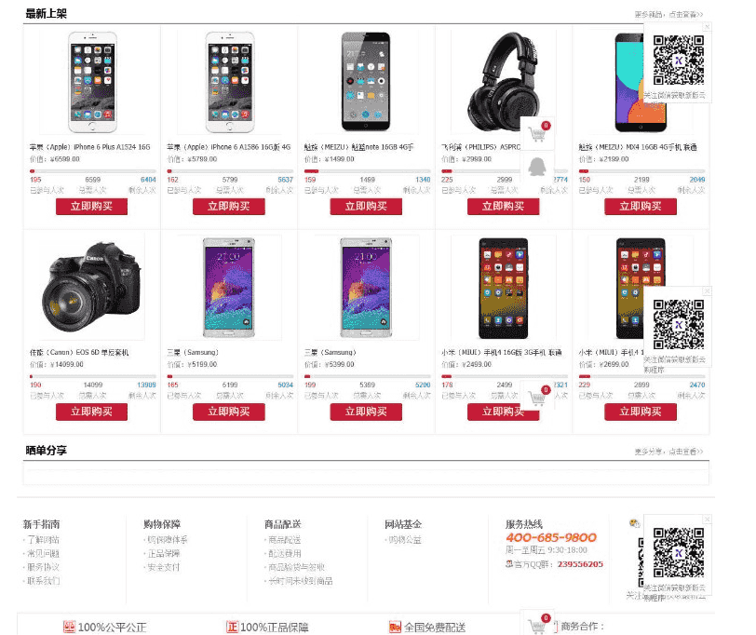Click the floating shopping cart icon beside the Philips headphones
The width and height of the screenshot is (756, 635).
pos(537,133)
